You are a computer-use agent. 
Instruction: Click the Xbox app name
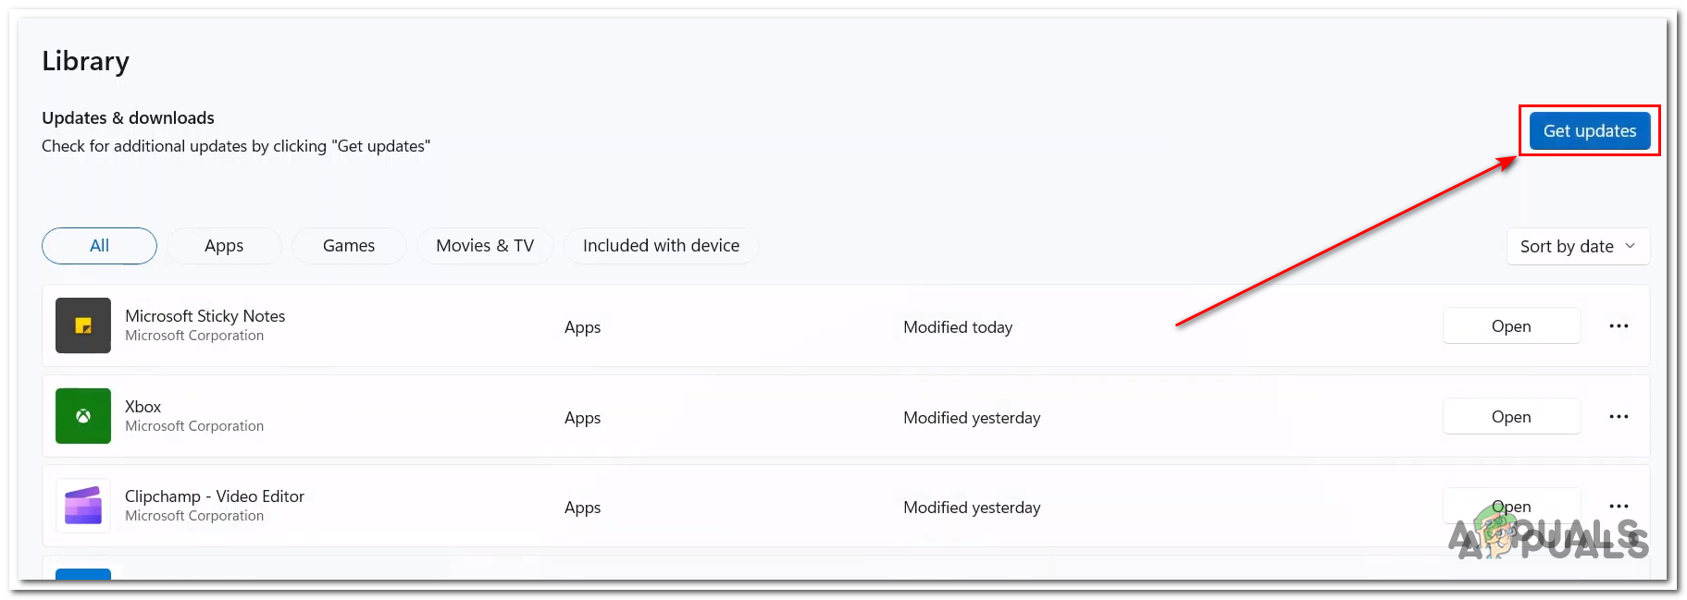click(x=143, y=407)
